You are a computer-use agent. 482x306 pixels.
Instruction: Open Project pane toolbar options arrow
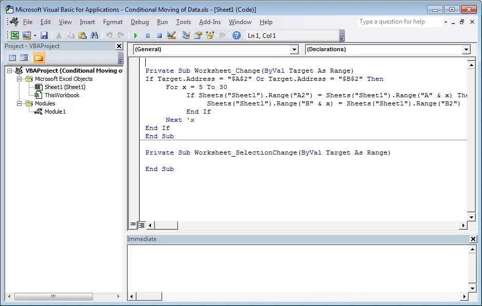pyautogui.click(x=121, y=58)
